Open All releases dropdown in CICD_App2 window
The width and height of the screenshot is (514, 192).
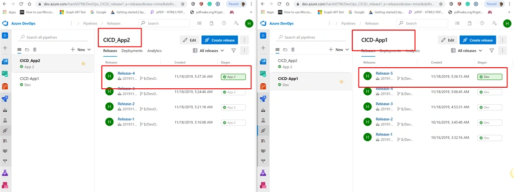coord(208,51)
